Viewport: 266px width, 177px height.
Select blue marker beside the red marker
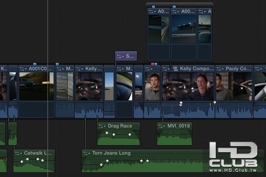click(x=156, y=64)
